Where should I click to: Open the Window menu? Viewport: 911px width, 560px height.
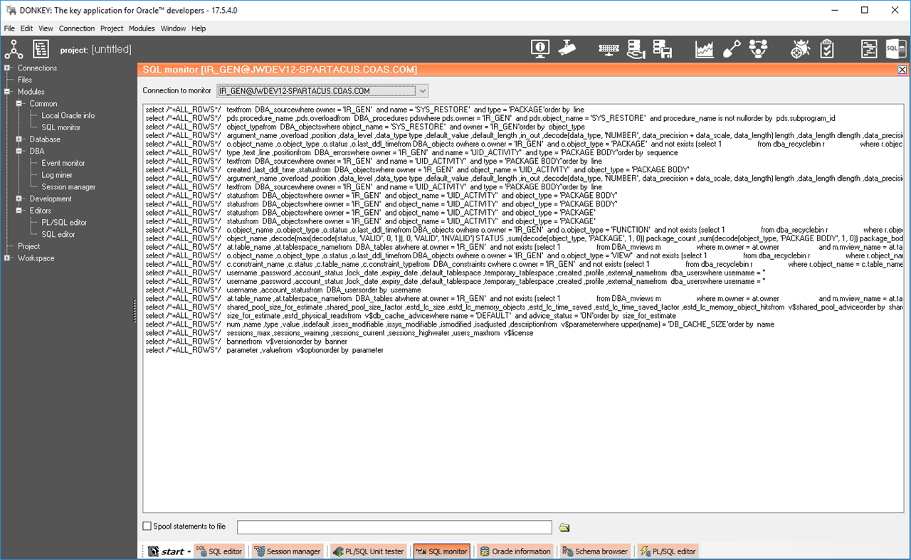click(173, 28)
